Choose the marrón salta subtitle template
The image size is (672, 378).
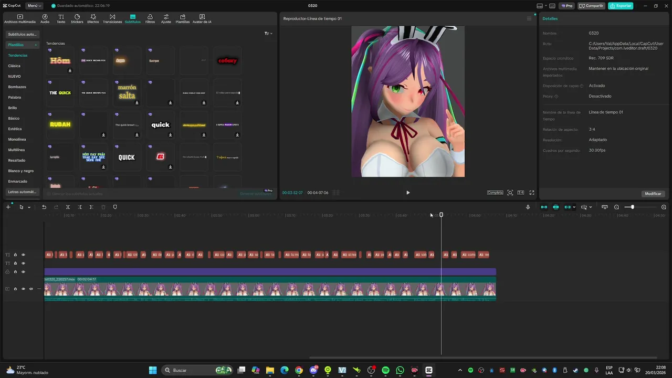coord(127,92)
